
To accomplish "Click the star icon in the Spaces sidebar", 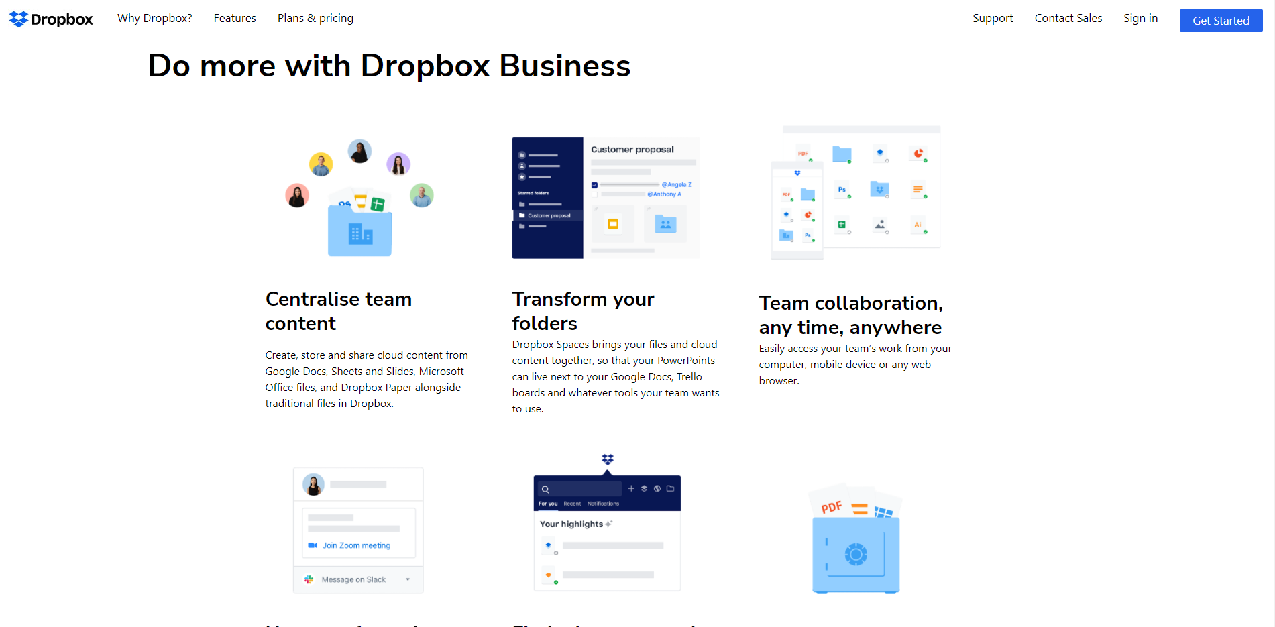I will click(x=522, y=177).
